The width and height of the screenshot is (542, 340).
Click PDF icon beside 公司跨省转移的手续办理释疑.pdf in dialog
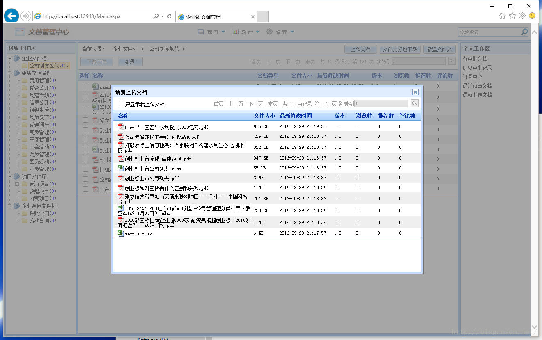tap(121, 136)
